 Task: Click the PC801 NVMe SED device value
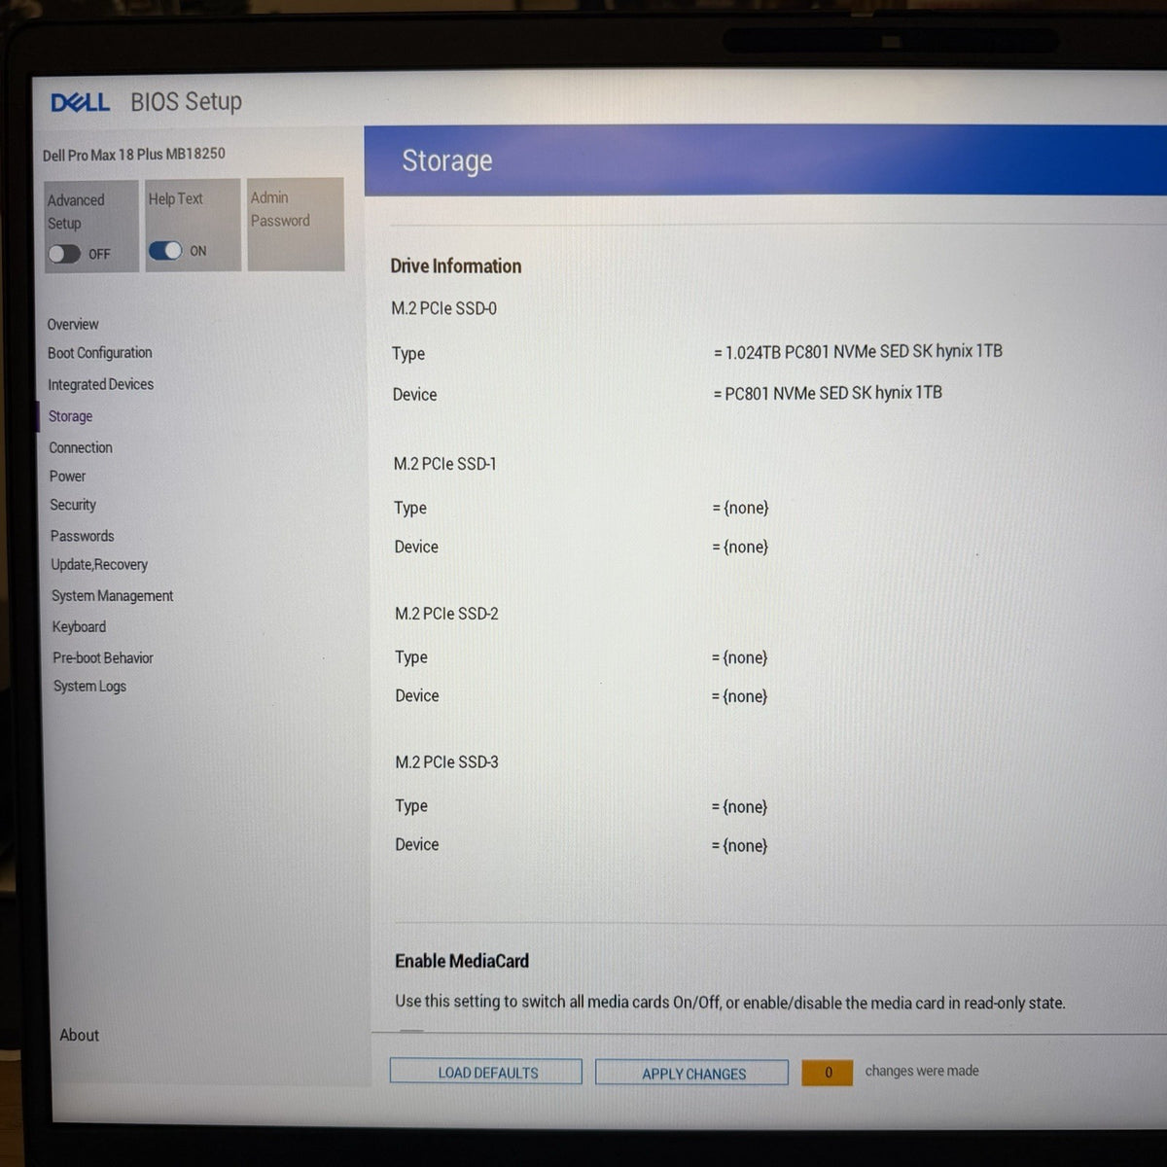(828, 393)
